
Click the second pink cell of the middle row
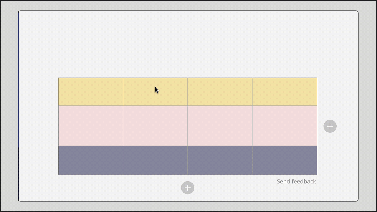coord(155,125)
